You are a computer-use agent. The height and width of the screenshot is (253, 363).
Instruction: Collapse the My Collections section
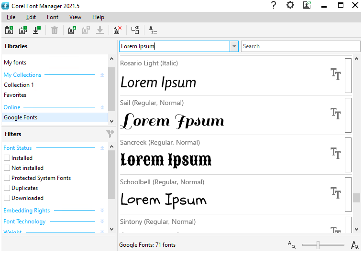102,75
